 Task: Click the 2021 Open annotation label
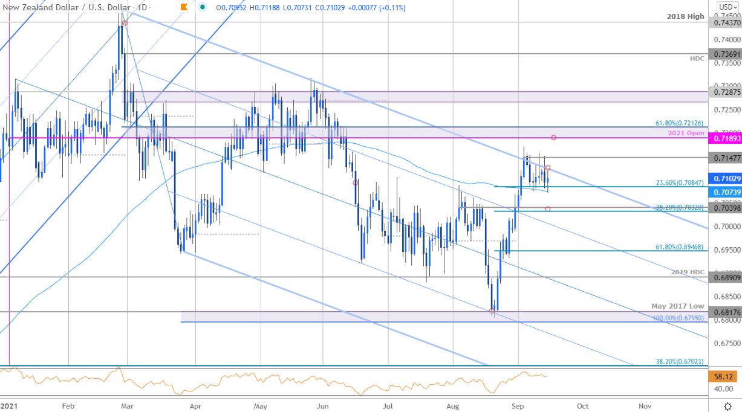(686, 132)
